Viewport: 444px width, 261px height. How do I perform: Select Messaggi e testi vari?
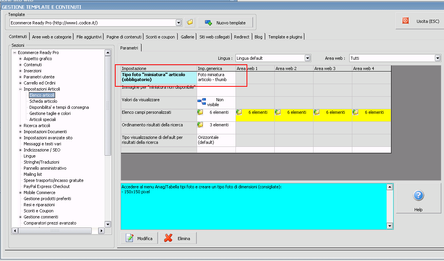pos(43,144)
